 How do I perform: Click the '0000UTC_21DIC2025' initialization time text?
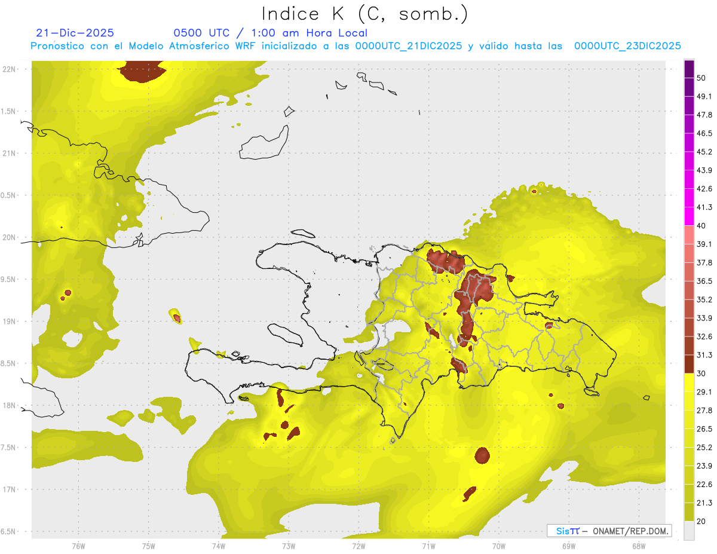click(x=408, y=46)
